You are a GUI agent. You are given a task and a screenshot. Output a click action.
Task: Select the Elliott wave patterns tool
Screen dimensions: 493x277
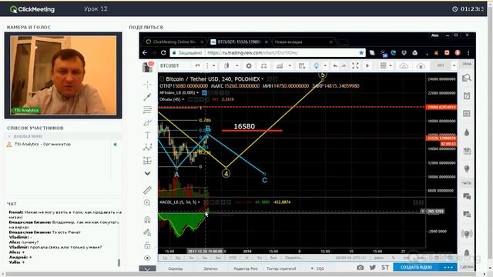tap(147, 148)
